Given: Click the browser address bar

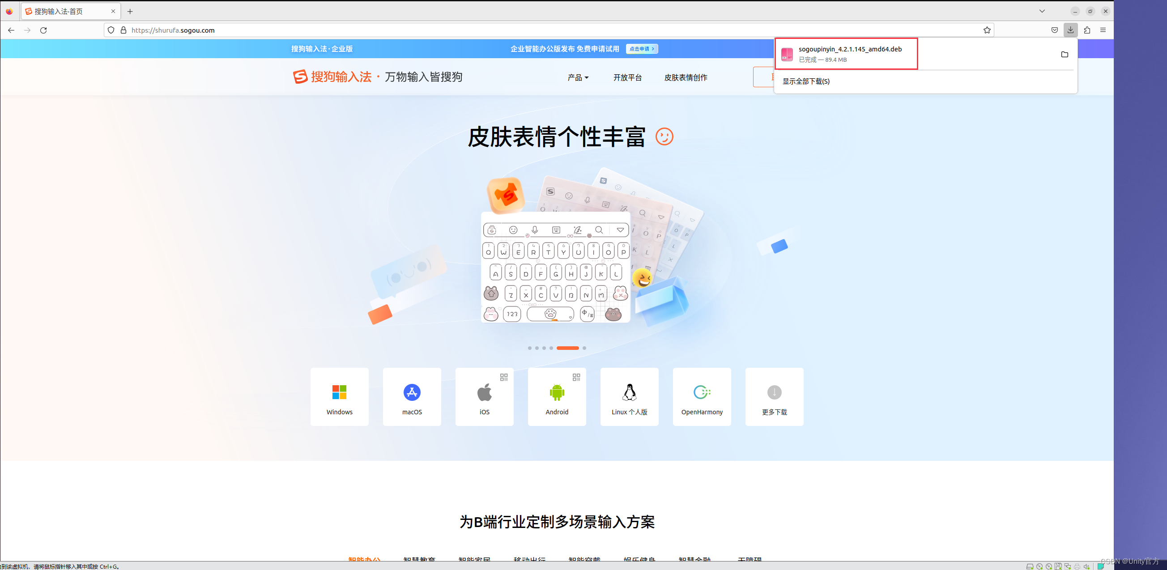Looking at the screenshot, I should 317,30.
